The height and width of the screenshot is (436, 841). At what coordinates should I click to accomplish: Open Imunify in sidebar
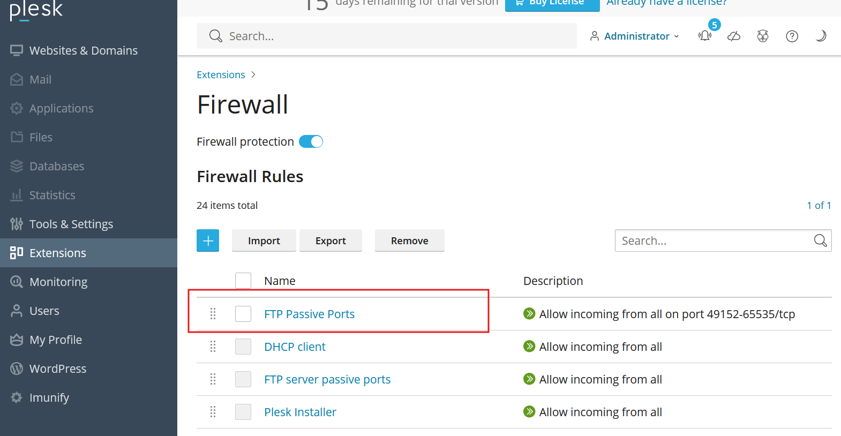[x=88, y=397]
